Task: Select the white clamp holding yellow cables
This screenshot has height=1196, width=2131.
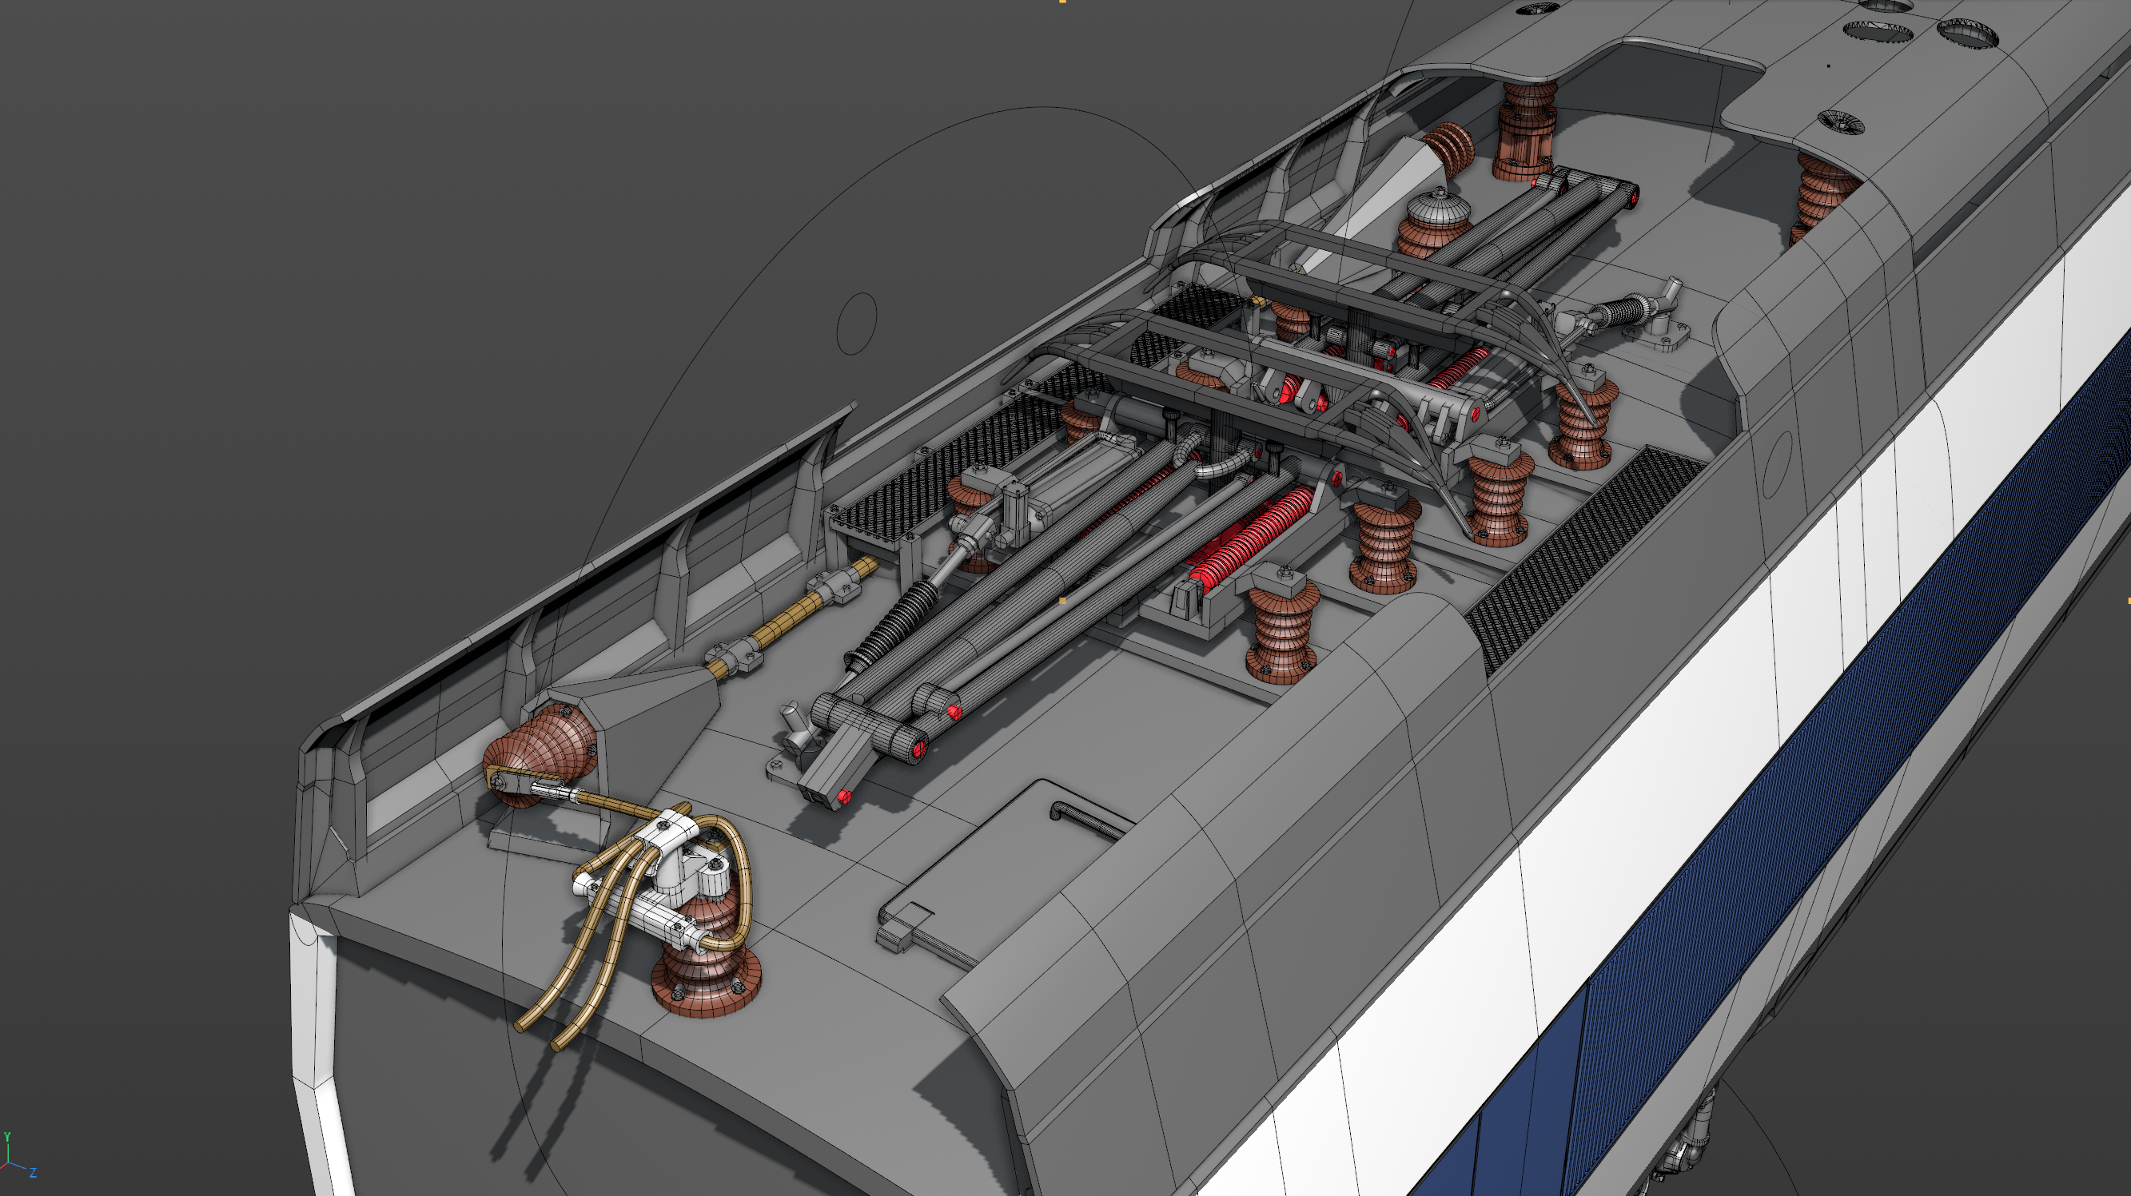Action: point(671,832)
